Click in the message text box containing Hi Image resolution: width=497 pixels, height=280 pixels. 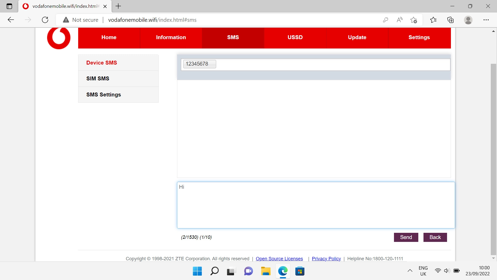coord(316,205)
